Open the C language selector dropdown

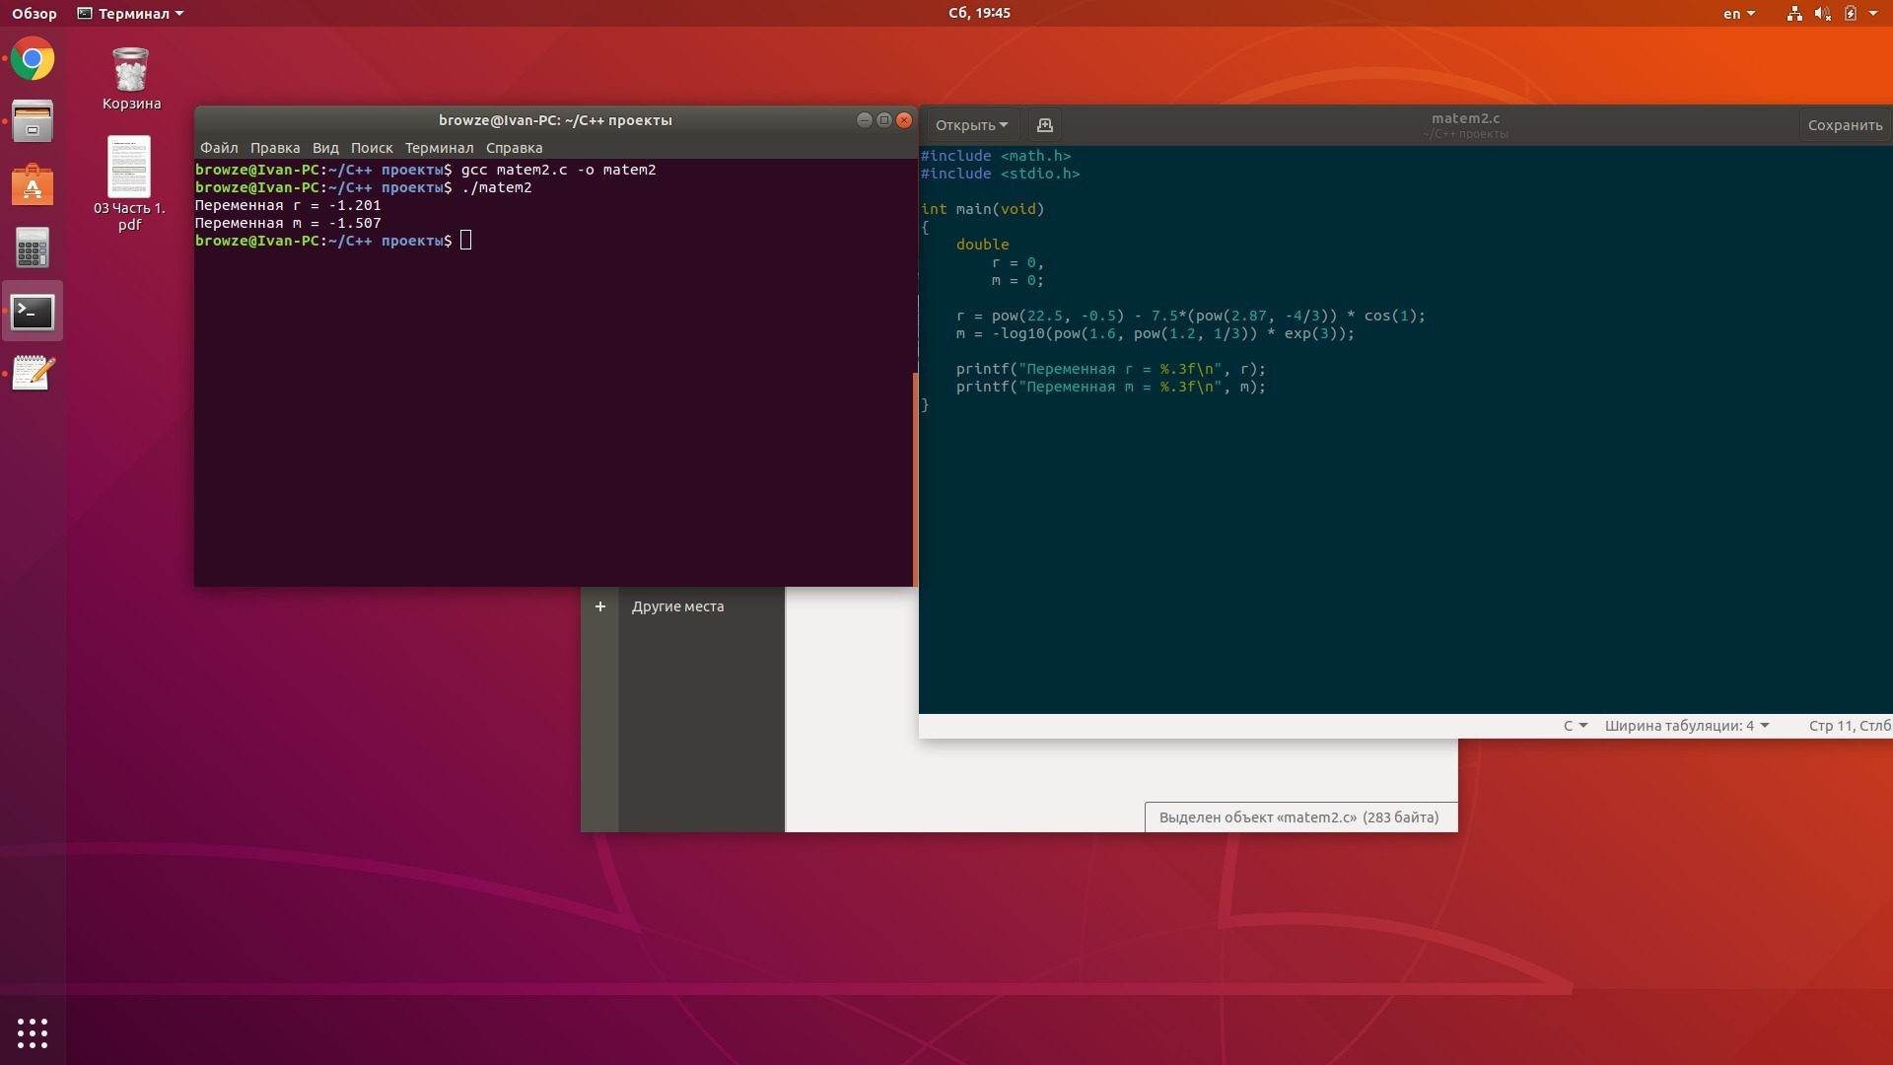pos(1575,726)
